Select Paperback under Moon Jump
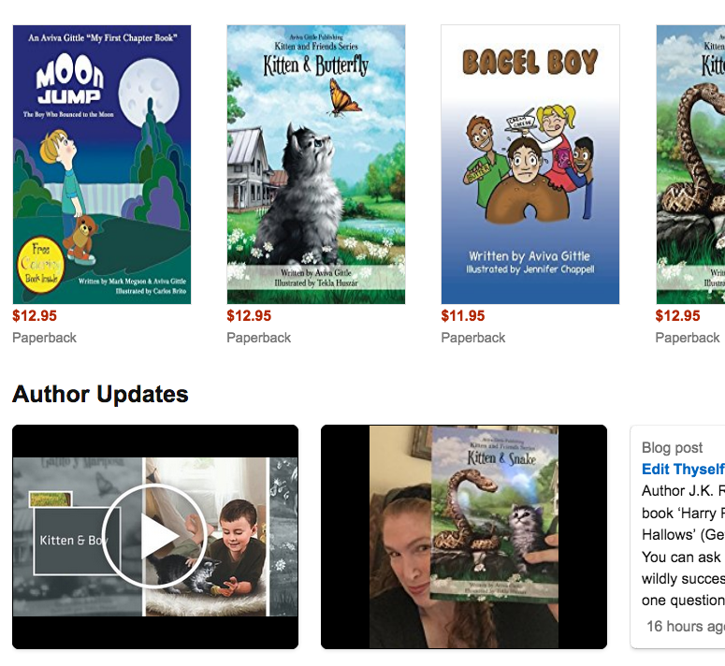 (x=44, y=338)
